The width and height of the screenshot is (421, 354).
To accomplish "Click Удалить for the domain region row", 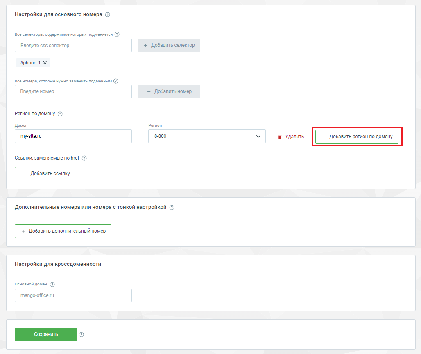I will pos(294,137).
